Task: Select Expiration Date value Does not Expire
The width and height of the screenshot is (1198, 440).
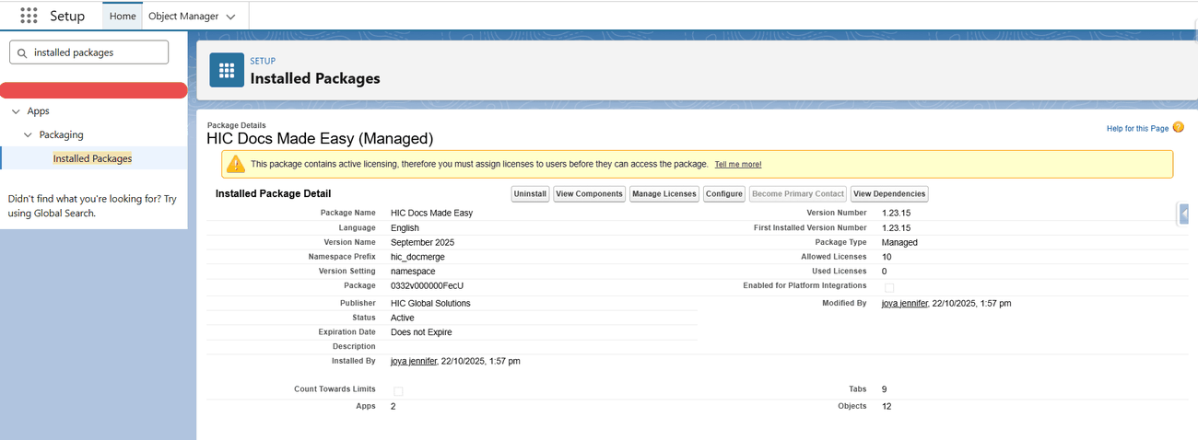Action: (421, 332)
